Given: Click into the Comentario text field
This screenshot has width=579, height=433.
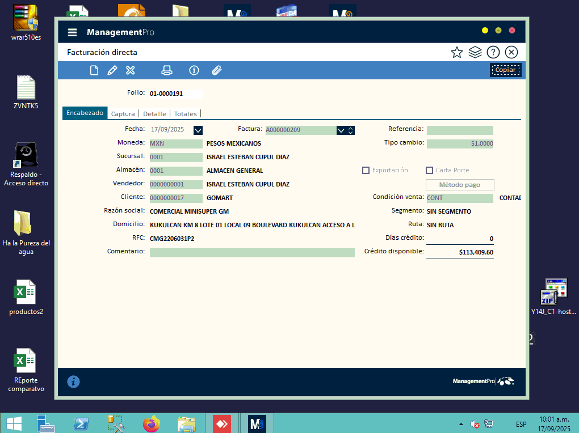Looking at the screenshot, I should (x=252, y=253).
